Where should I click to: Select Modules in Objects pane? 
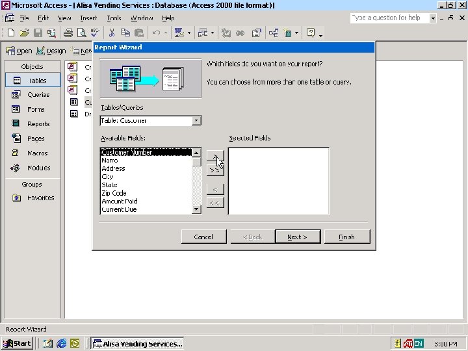click(x=33, y=168)
